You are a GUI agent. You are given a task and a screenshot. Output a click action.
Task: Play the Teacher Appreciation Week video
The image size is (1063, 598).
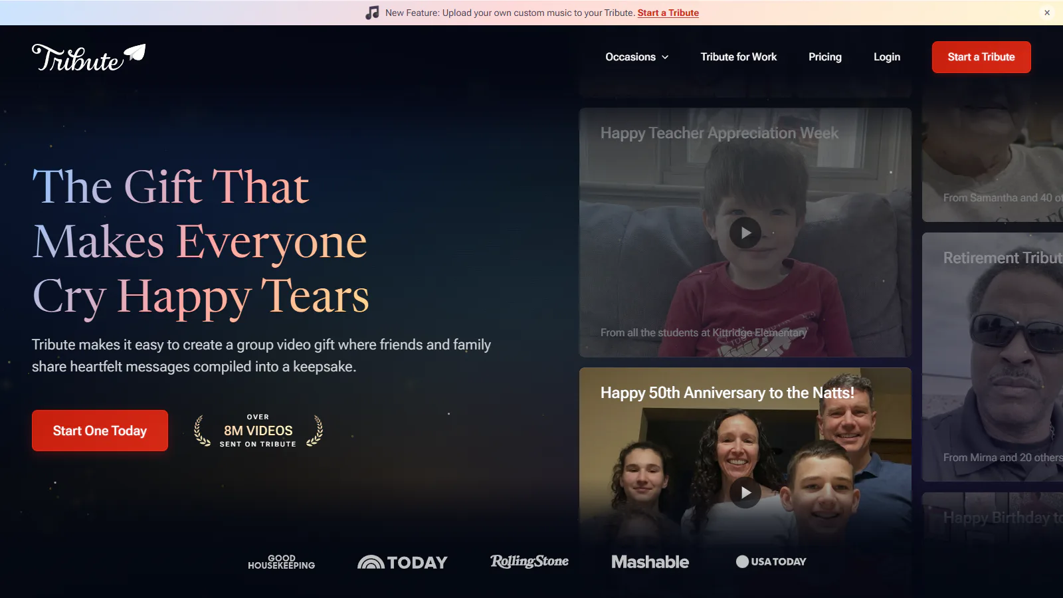point(745,233)
